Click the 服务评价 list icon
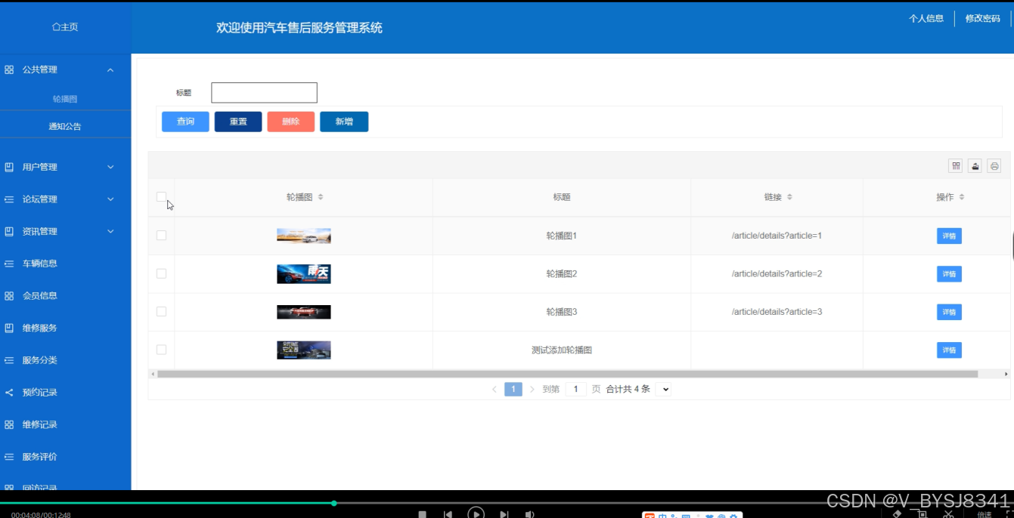1014x518 pixels. [x=9, y=457]
